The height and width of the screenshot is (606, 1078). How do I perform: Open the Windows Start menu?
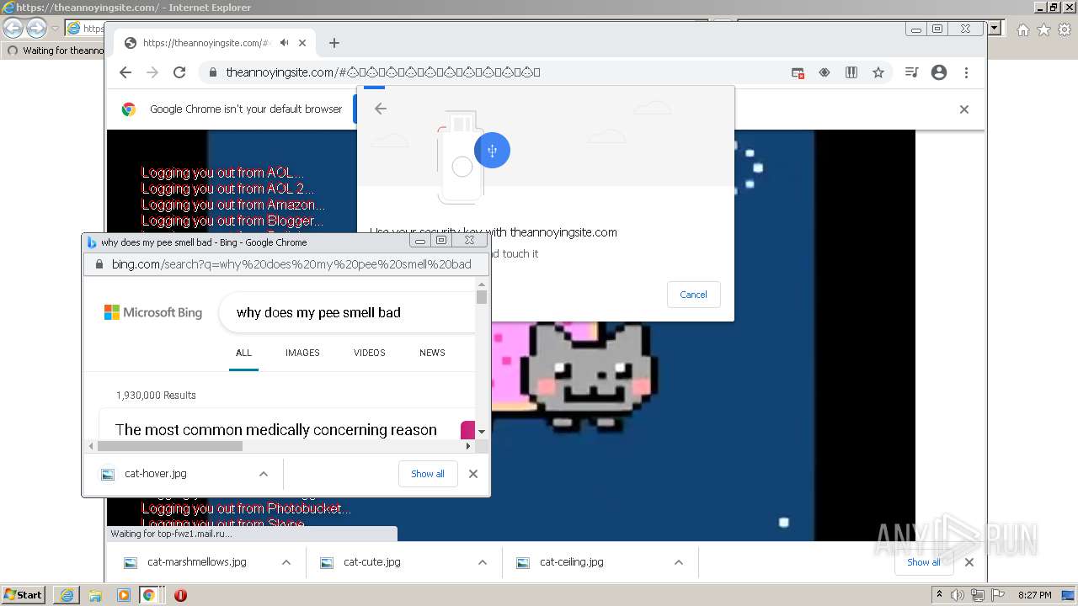pos(23,595)
